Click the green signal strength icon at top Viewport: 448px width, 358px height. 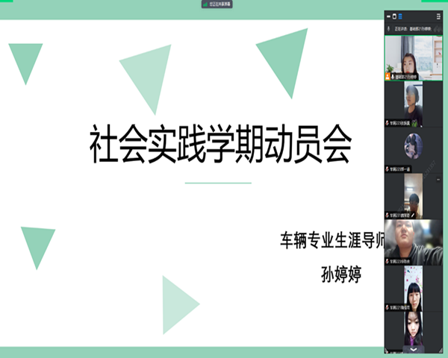[205, 4]
